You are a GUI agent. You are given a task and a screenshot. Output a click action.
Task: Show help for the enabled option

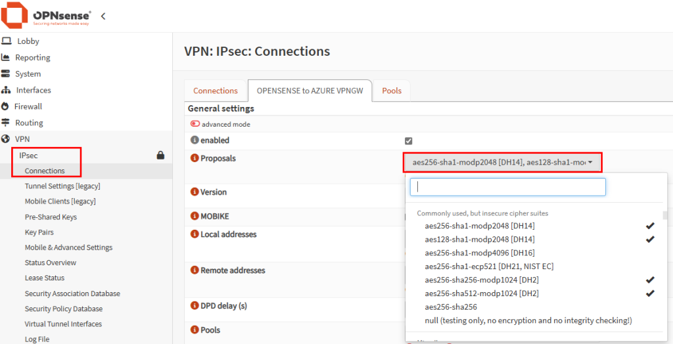pos(195,140)
